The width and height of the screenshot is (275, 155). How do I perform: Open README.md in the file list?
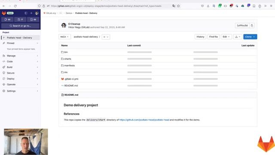coord(71,86)
